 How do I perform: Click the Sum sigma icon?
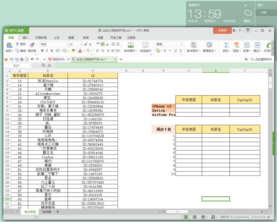pyautogui.click(x=226, y=45)
